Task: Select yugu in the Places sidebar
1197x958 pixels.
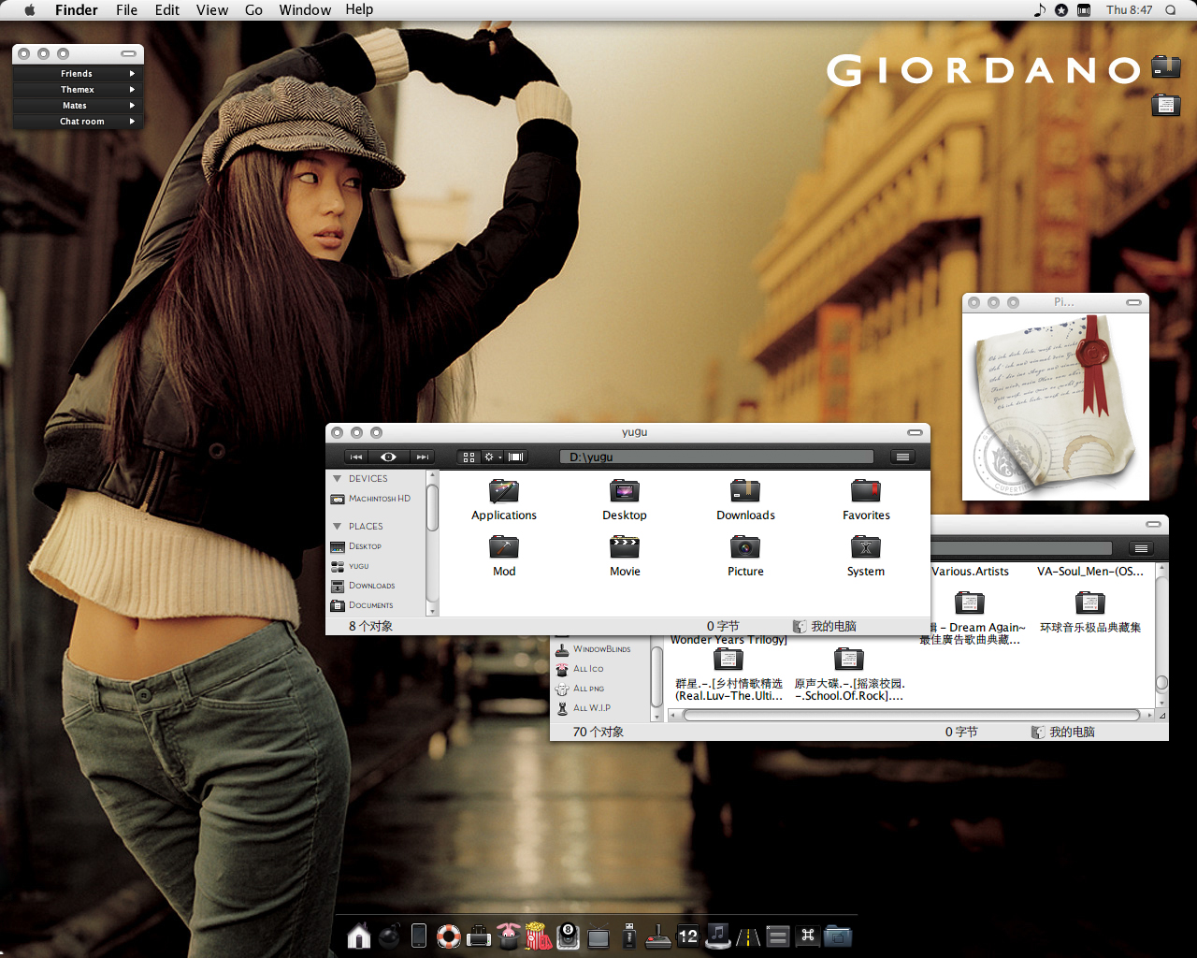Action: [351, 566]
